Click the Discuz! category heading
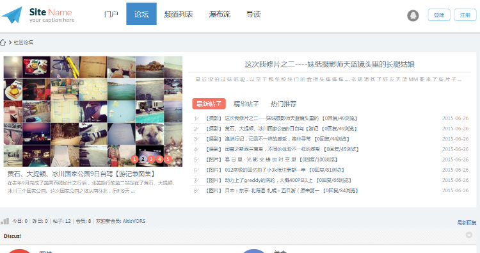Image resolution: width=480 pixels, height=253 pixels. pos(12,236)
